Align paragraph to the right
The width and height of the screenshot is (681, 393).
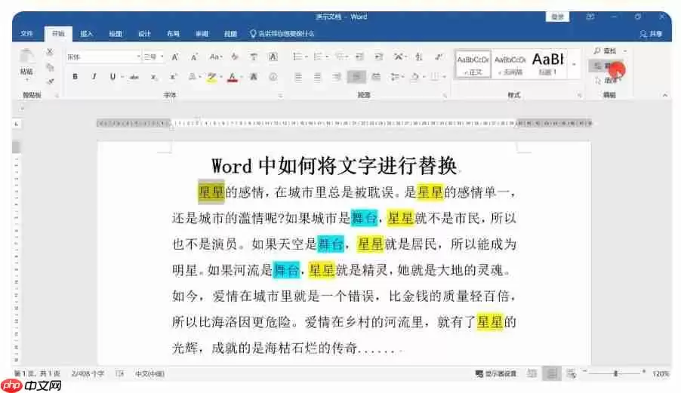(x=337, y=77)
